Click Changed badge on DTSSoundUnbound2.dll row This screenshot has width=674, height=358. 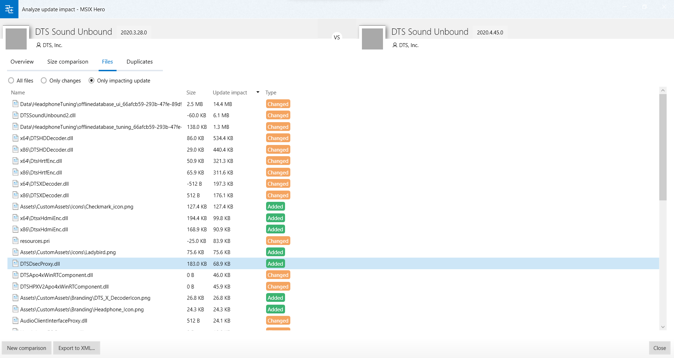[x=278, y=115]
